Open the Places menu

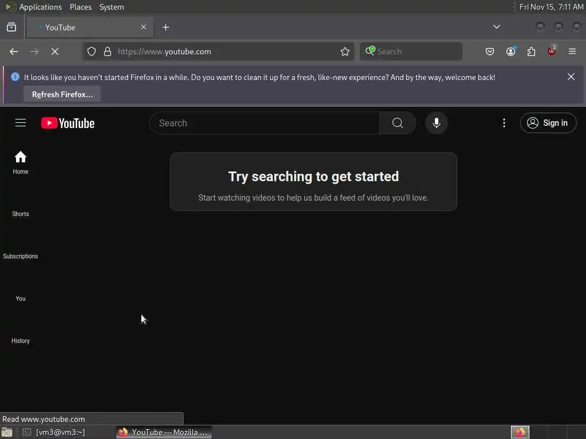click(81, 7)
